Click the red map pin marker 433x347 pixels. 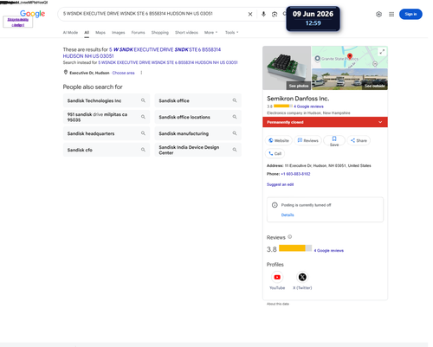click(x=350, y=56)
